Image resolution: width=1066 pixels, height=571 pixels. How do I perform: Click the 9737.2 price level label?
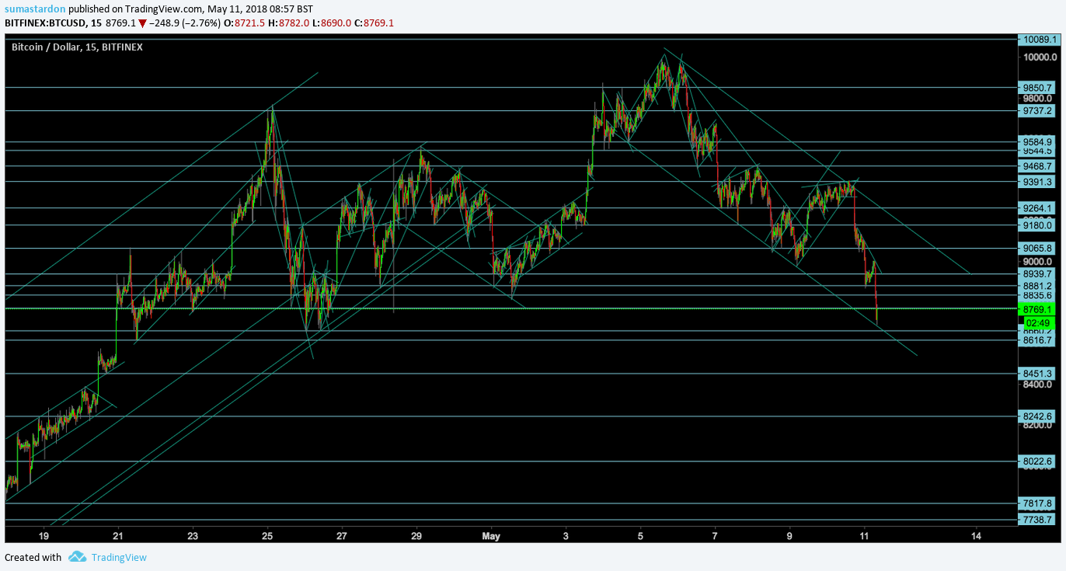(1038, 111)
